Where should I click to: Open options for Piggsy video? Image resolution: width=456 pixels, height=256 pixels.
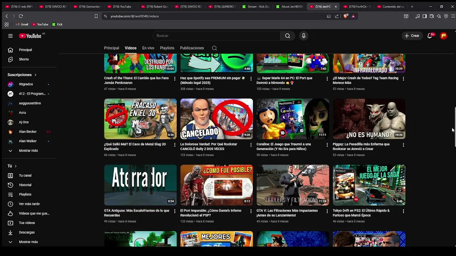tap(403, 145)
